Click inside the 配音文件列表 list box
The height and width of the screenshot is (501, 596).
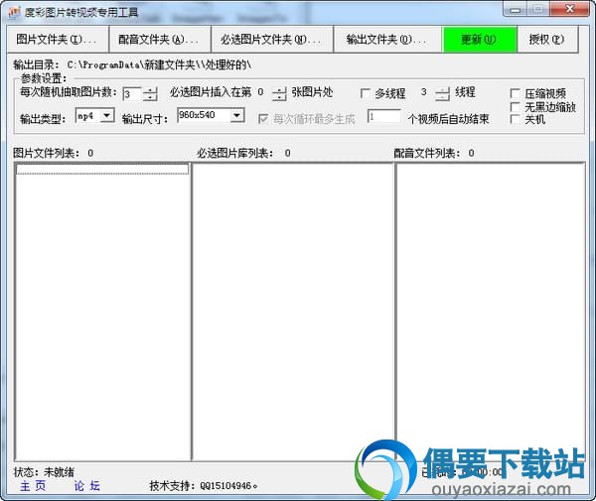491,312
